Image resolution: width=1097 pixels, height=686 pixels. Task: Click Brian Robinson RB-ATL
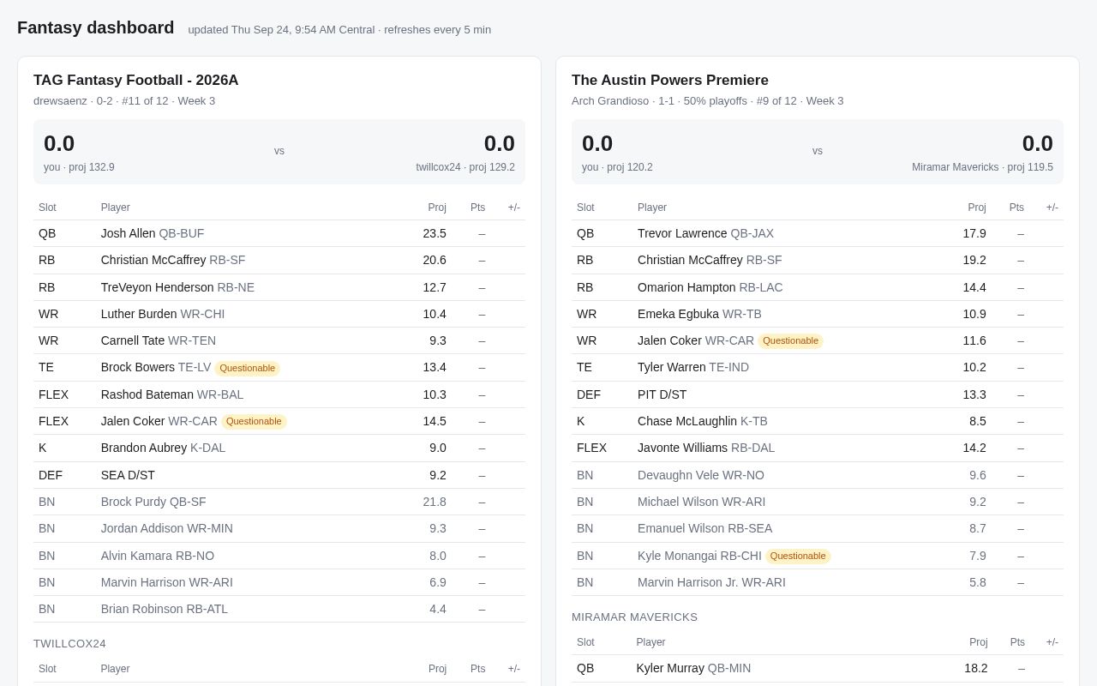(165, 609)
